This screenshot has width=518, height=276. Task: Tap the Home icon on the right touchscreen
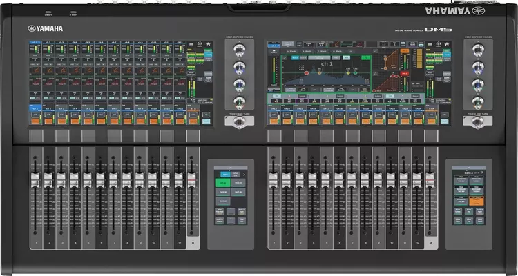pos(446,44)
